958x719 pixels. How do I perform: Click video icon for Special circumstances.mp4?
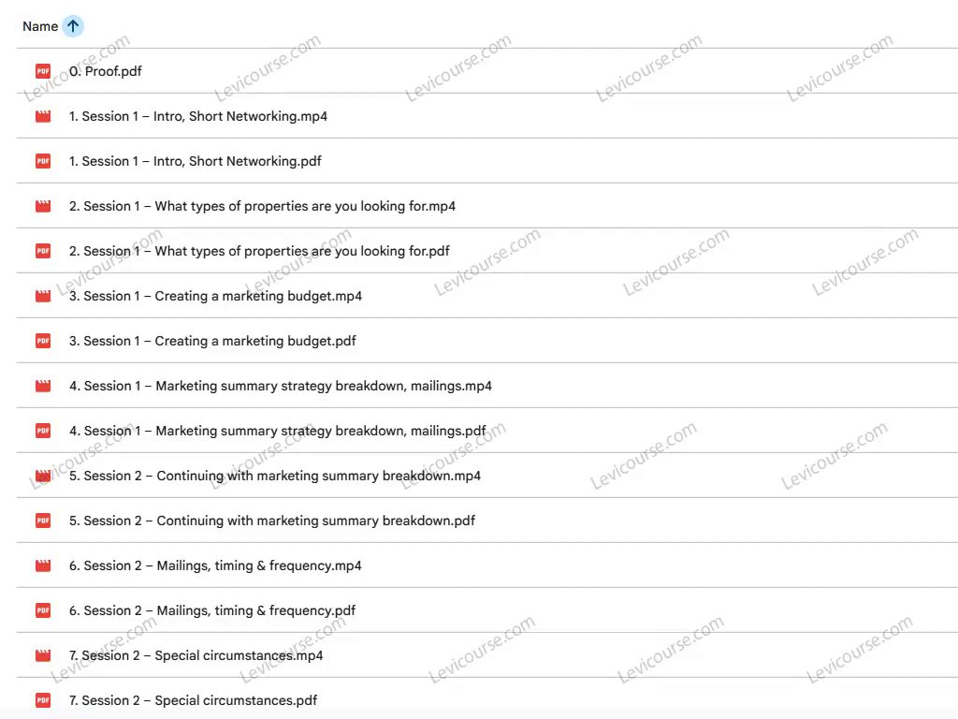point(43,655)
